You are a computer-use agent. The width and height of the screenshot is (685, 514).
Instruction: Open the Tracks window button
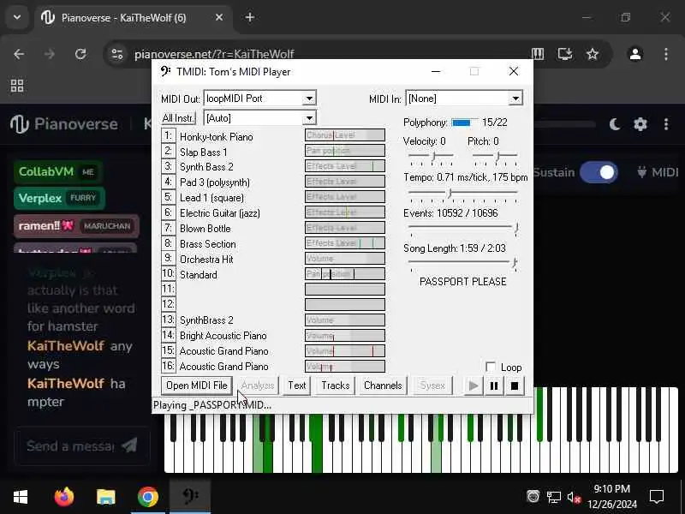[335, 385]
